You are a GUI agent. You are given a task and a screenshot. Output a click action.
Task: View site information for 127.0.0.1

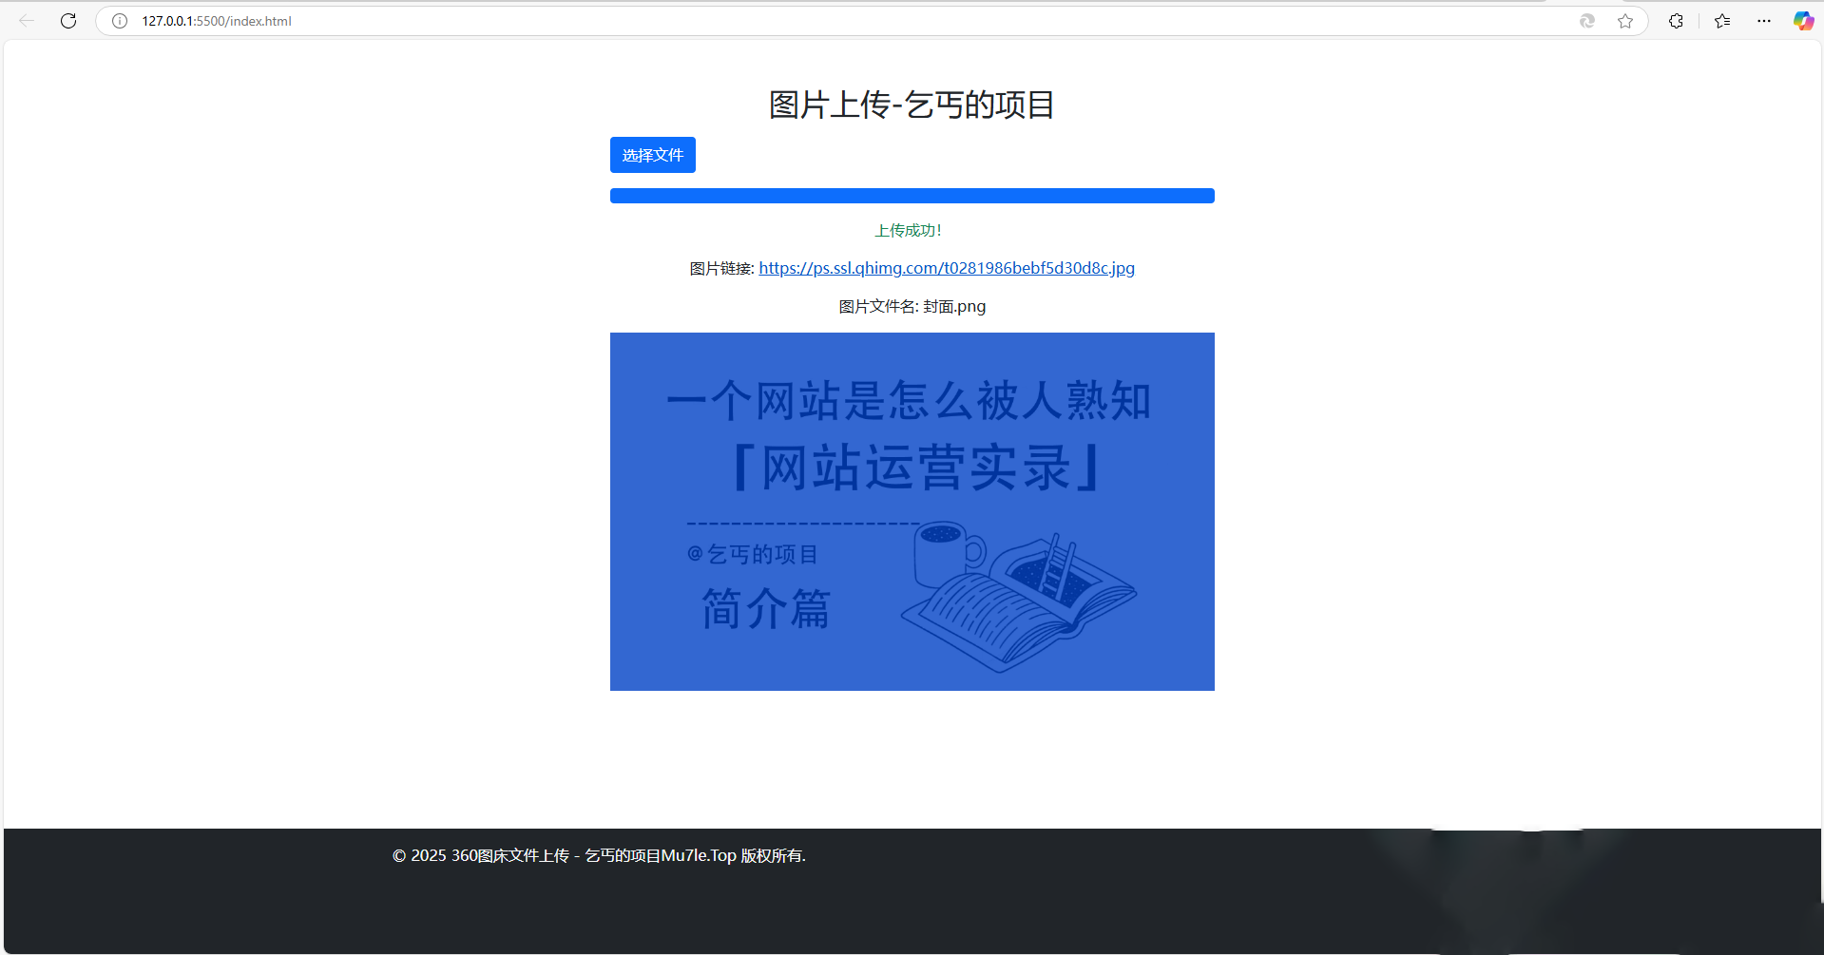(120, 21)
